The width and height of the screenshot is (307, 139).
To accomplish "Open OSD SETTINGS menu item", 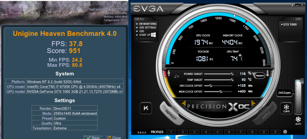I will click(148, 28).
